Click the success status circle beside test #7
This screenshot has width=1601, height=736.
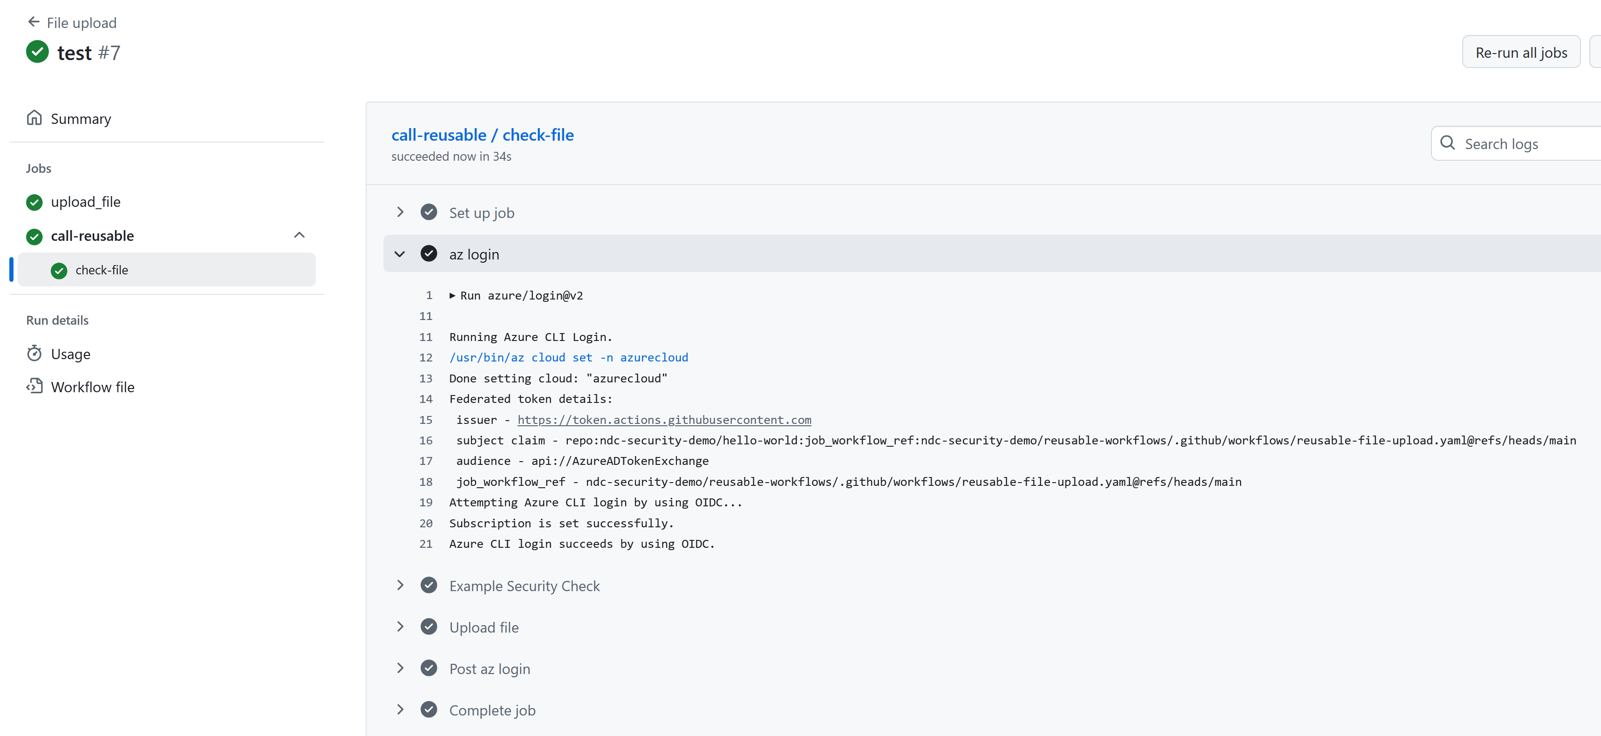coord(37,52)
